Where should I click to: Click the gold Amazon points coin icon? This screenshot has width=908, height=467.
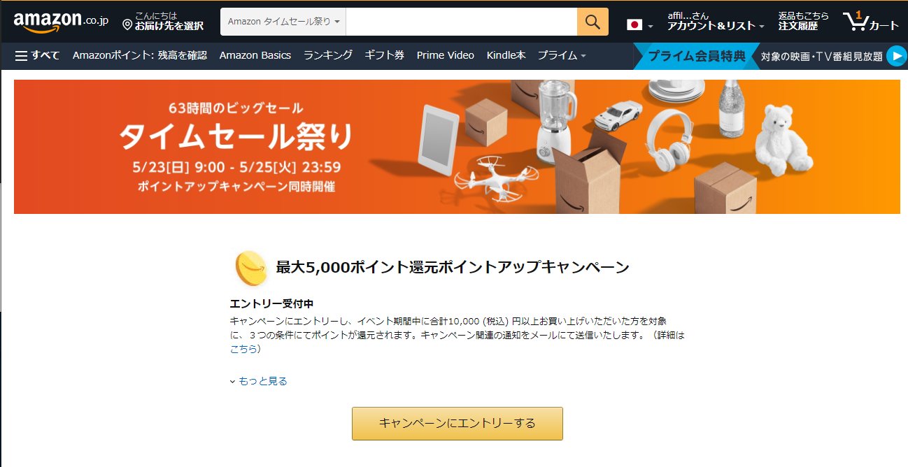click(250, 268)
